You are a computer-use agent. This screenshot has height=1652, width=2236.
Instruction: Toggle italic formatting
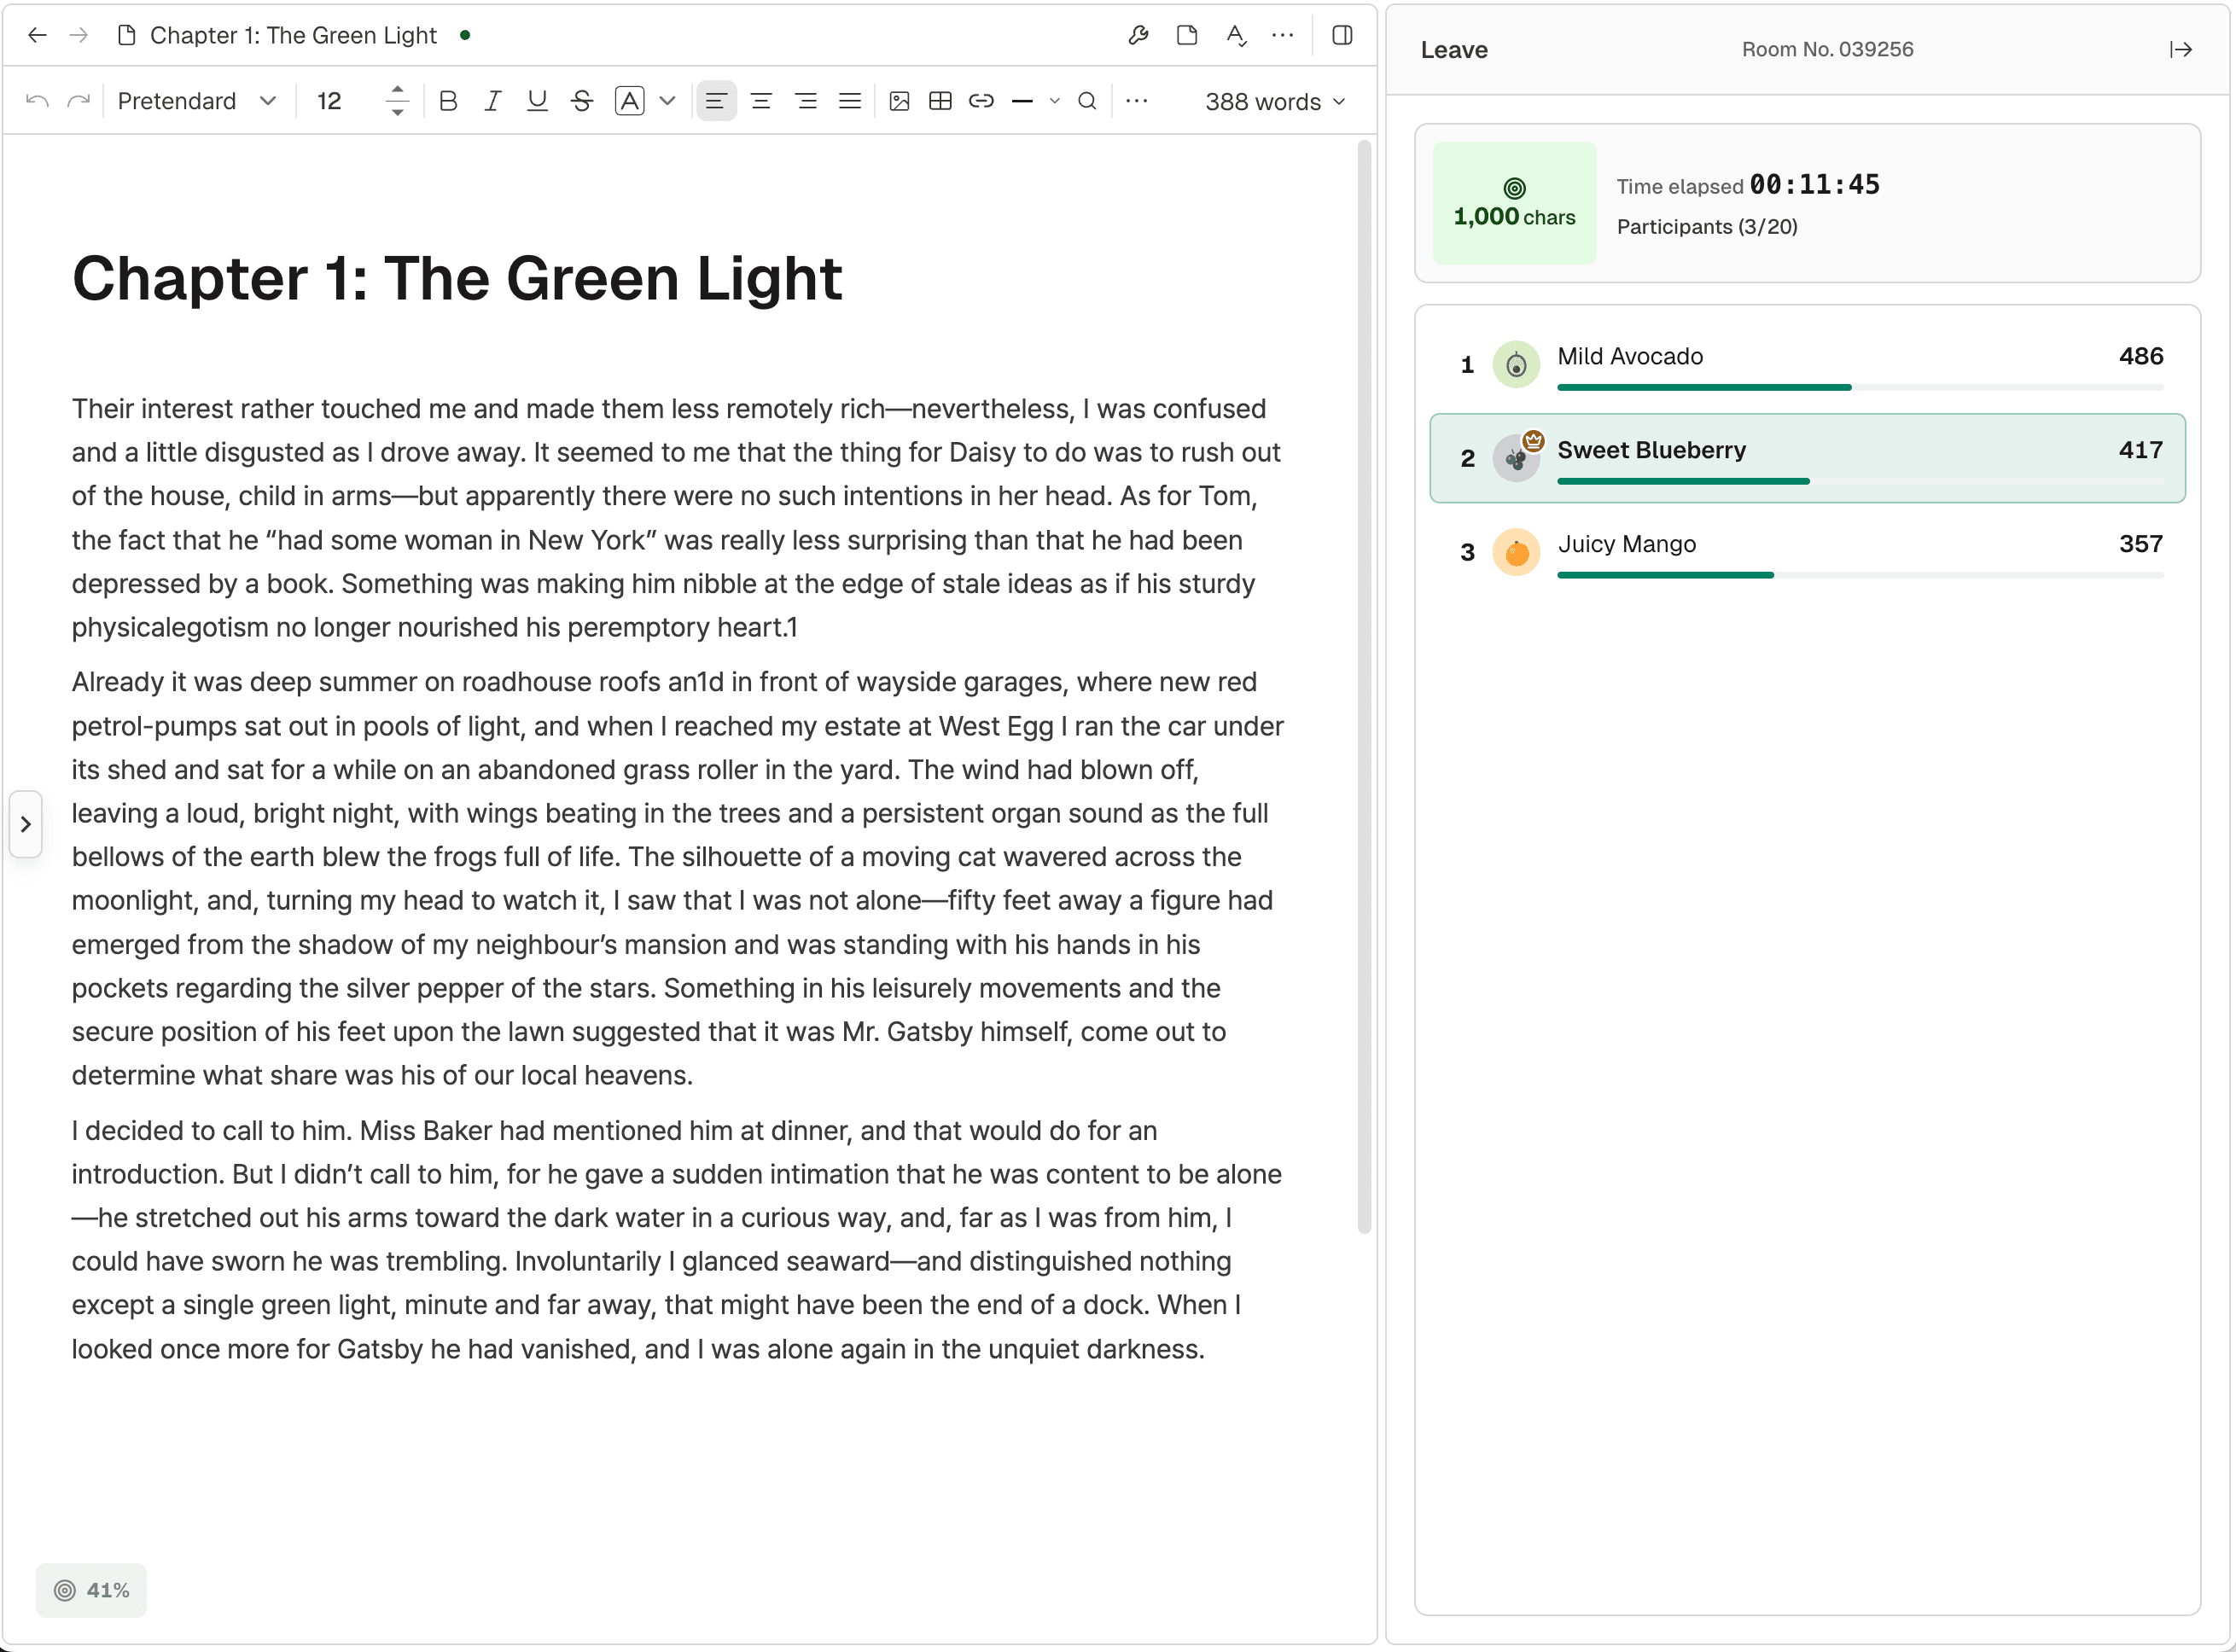point(492,101)
